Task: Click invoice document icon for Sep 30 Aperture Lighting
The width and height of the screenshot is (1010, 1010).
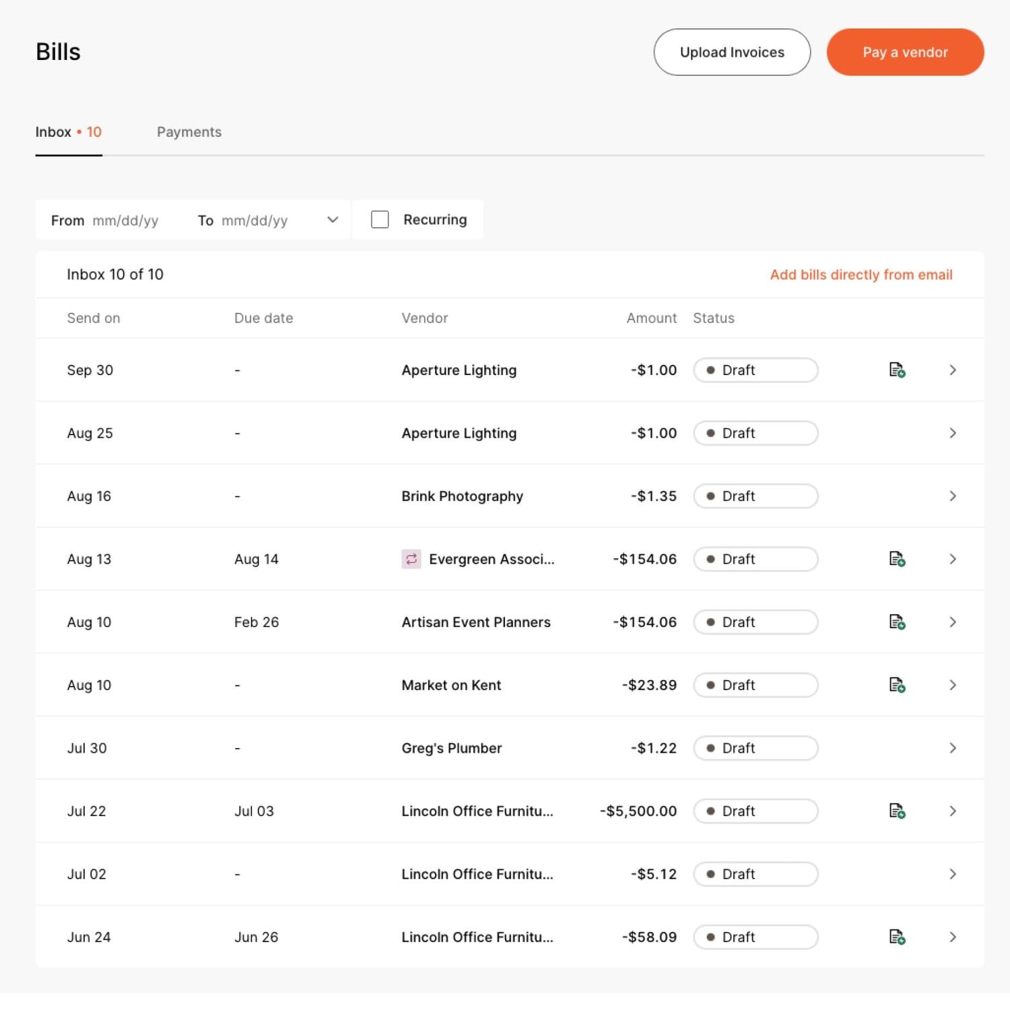Action: coord(897,370)
